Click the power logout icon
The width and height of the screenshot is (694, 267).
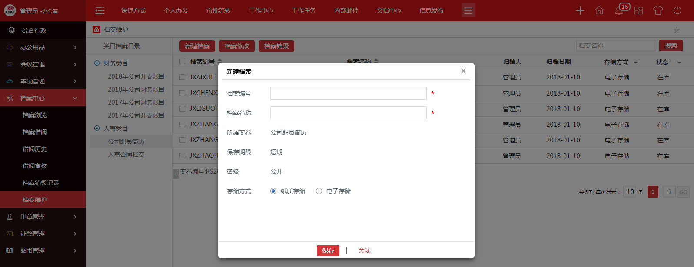click(x=677, y=10)
